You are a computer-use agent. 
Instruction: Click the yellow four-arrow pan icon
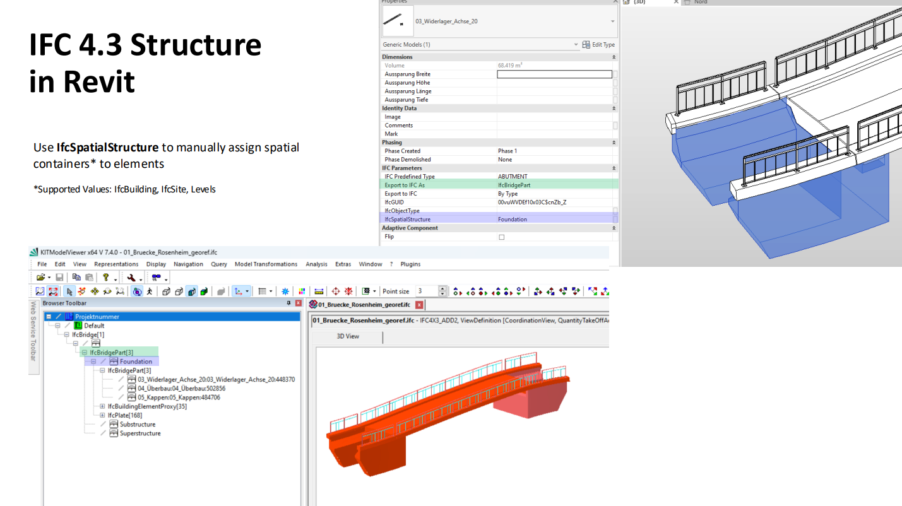(95, 291)
